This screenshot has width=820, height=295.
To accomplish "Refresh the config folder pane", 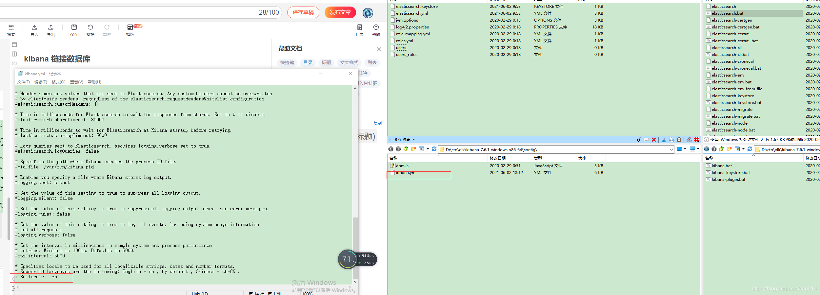I will click(x=434, y=149).
